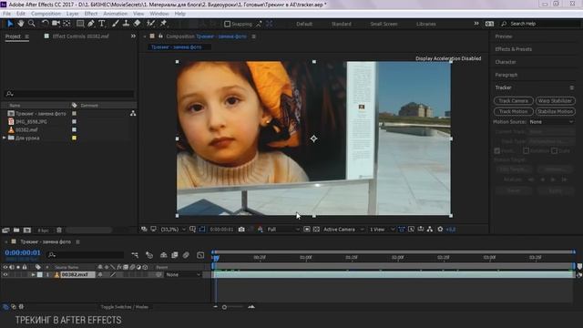This screenshot has height=328, width=583.
Task: Open the Full resolution dropdown
Action: point(283,230)
